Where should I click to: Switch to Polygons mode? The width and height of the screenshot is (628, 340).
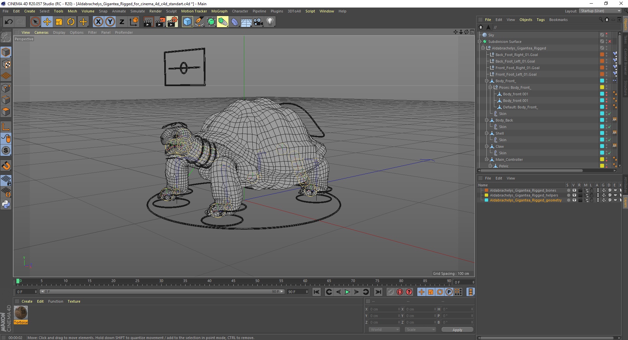click(6, 112)
